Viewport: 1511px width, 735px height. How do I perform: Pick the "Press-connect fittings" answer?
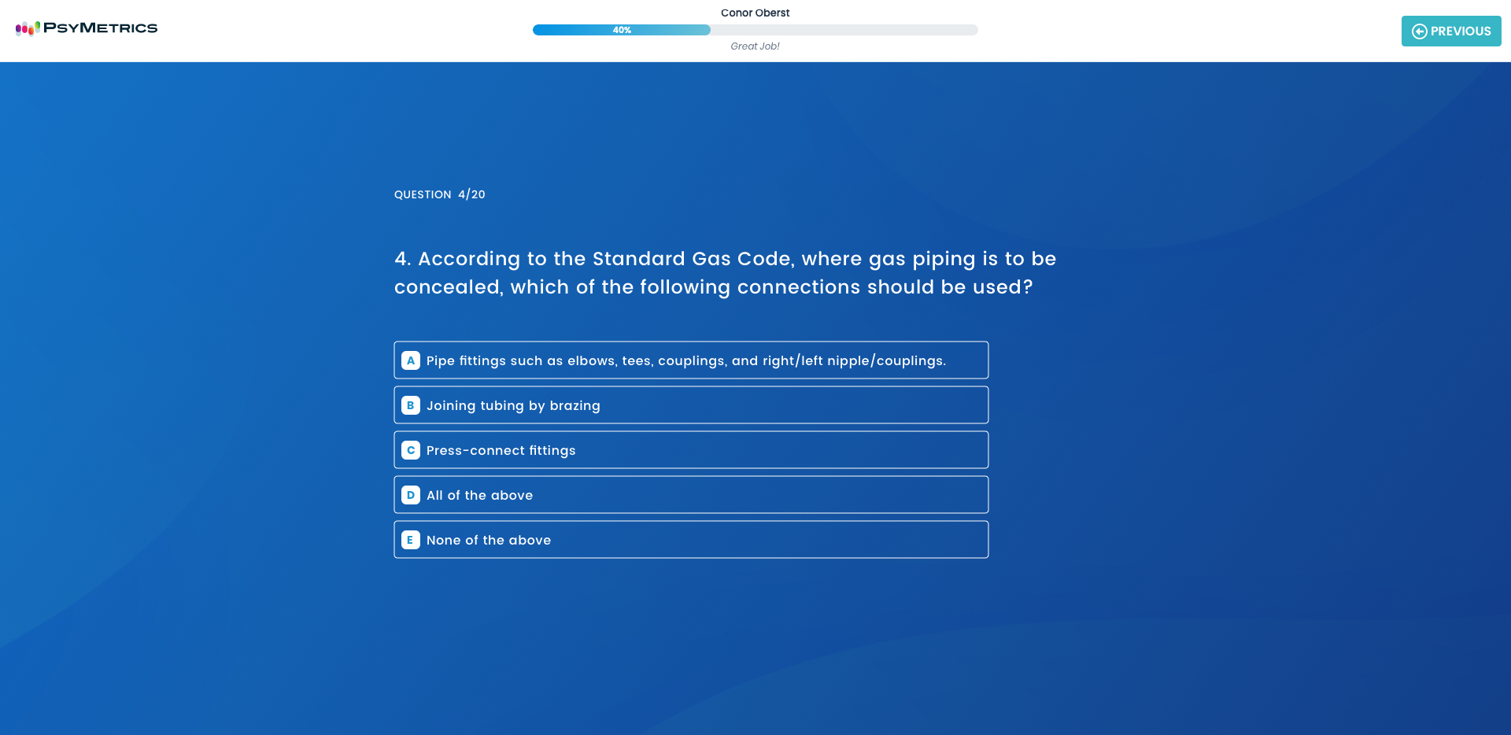click(501, 450)
